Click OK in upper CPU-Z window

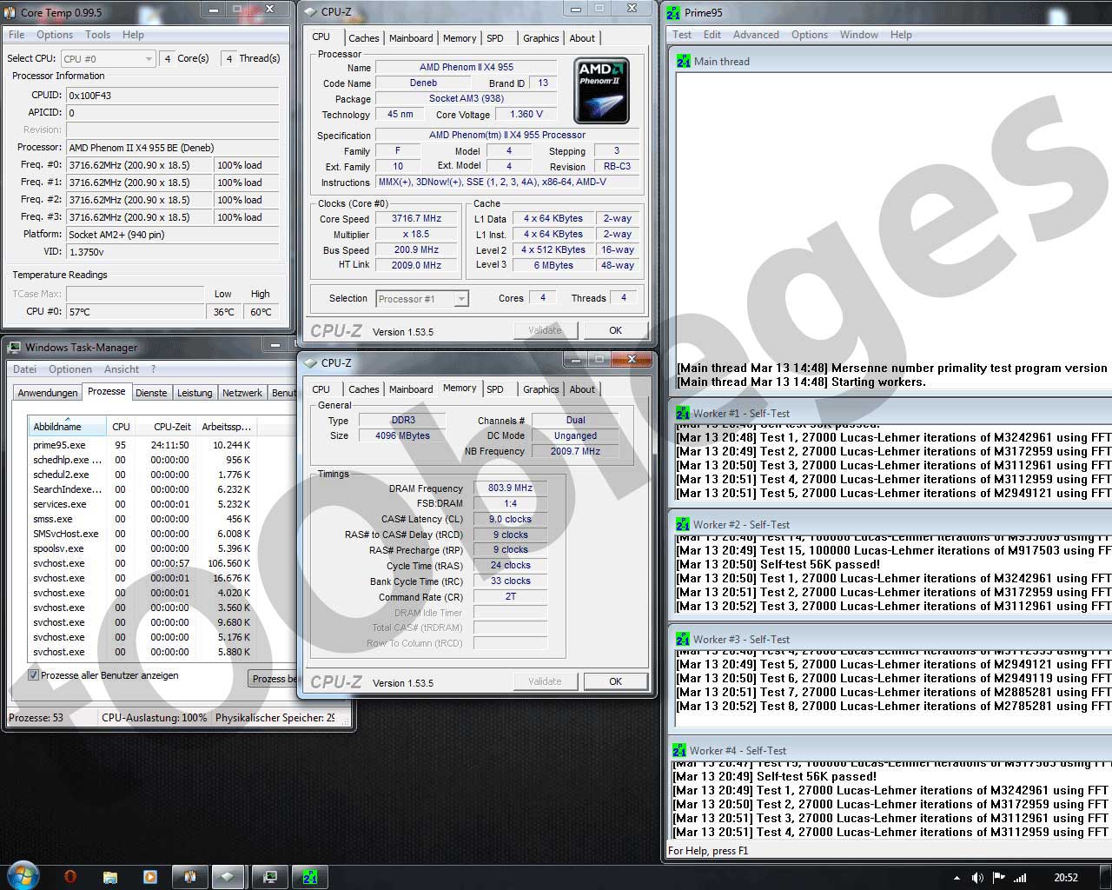point(615,330)
